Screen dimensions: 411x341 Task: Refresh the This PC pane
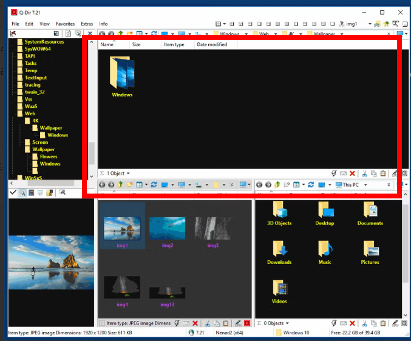coord(311,184)
